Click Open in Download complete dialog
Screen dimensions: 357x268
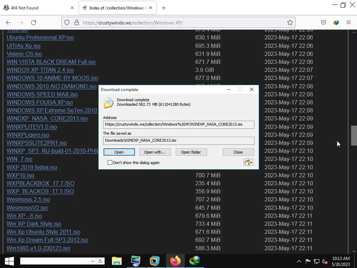click(x=119, y=152)
